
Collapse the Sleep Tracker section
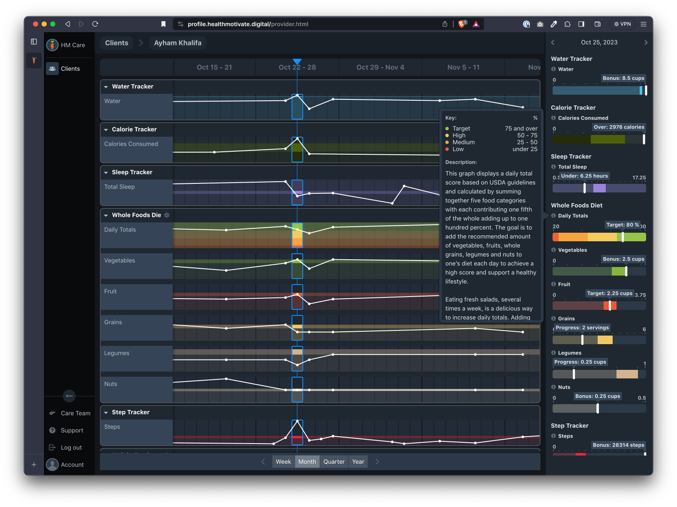[x=106, y=172]
